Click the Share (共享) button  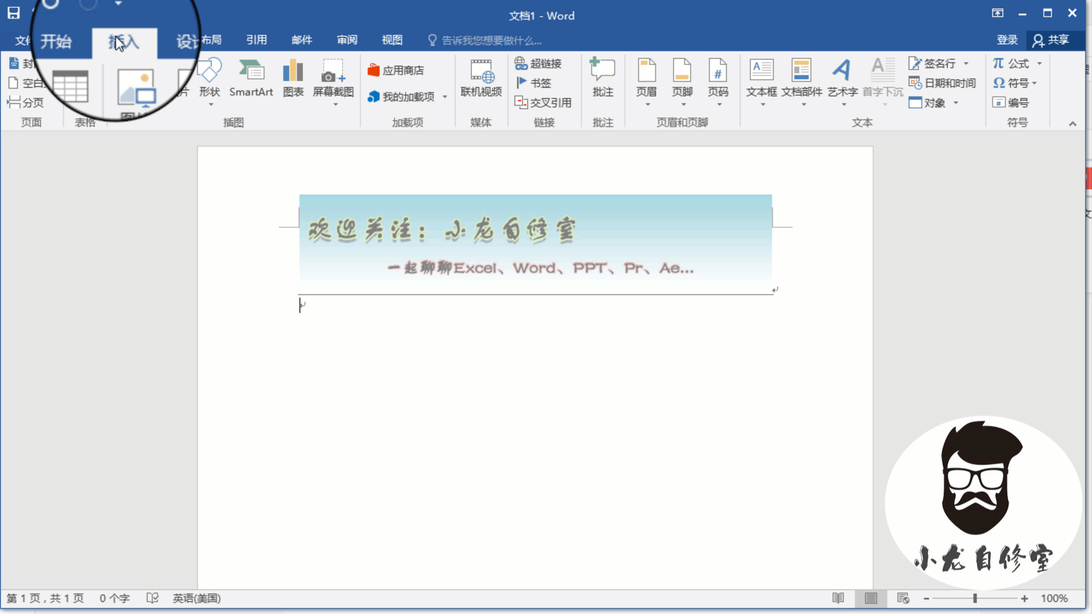click(x=1052, y=40)
